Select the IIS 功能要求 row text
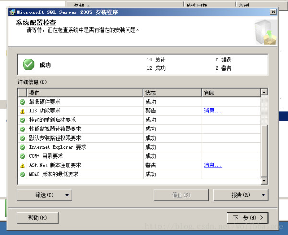Screen dimensions: 288x235 coord(45,111)
